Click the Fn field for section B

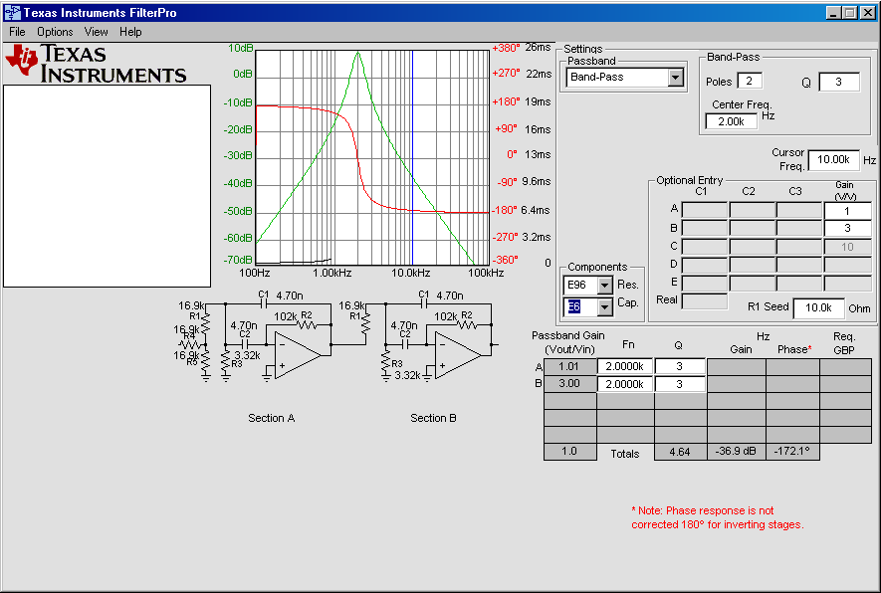coord(625,384)
